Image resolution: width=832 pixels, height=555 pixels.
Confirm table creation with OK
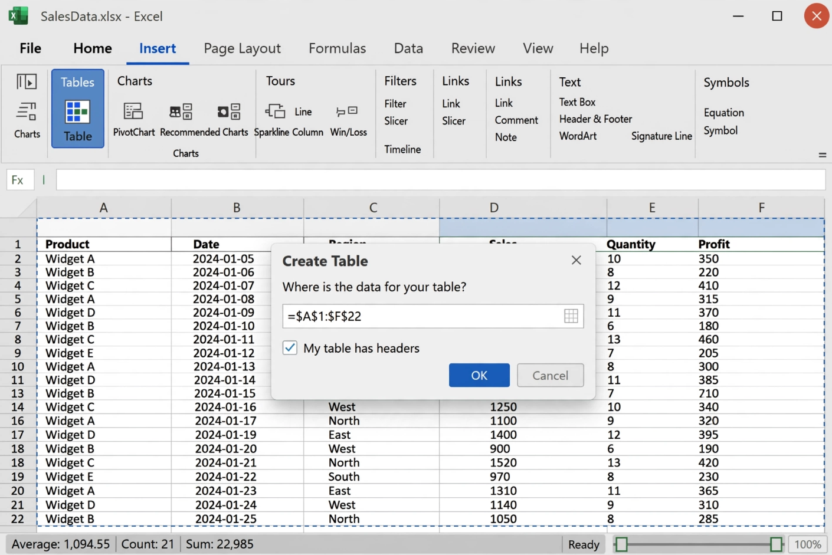[479, 375]
